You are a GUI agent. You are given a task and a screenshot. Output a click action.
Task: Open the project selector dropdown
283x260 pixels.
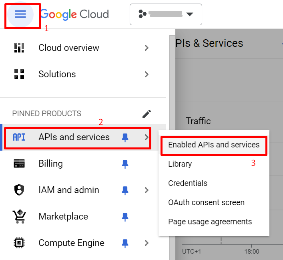click(x=166, y=14)
